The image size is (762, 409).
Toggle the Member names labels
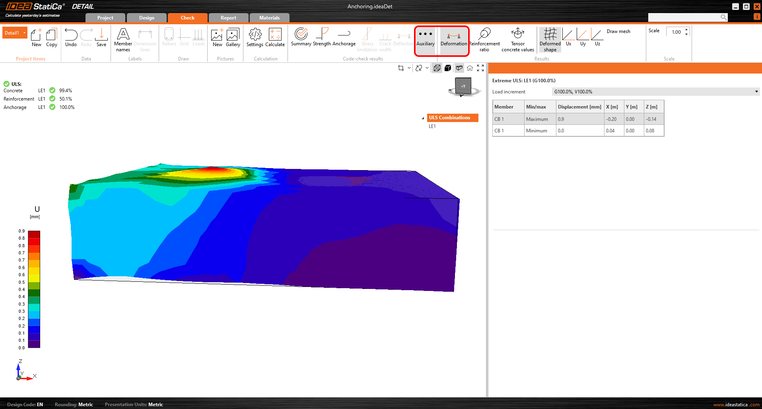click(x=123, y=39)
